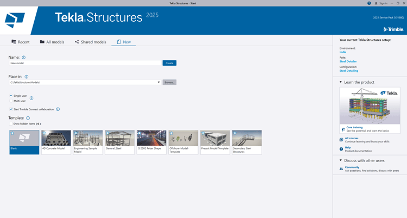
Task: Open the Community link
Action: coord(352,167)
